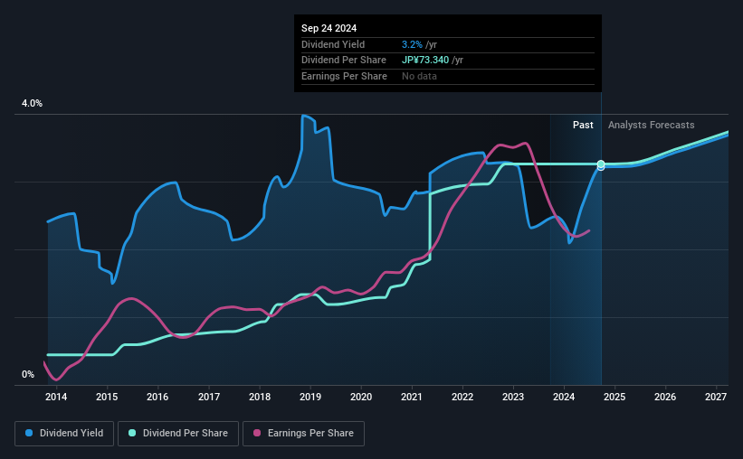This screenshot has width=743, height=459.
Task: Click the 0% y-axis label
Action: coord(28,374)
